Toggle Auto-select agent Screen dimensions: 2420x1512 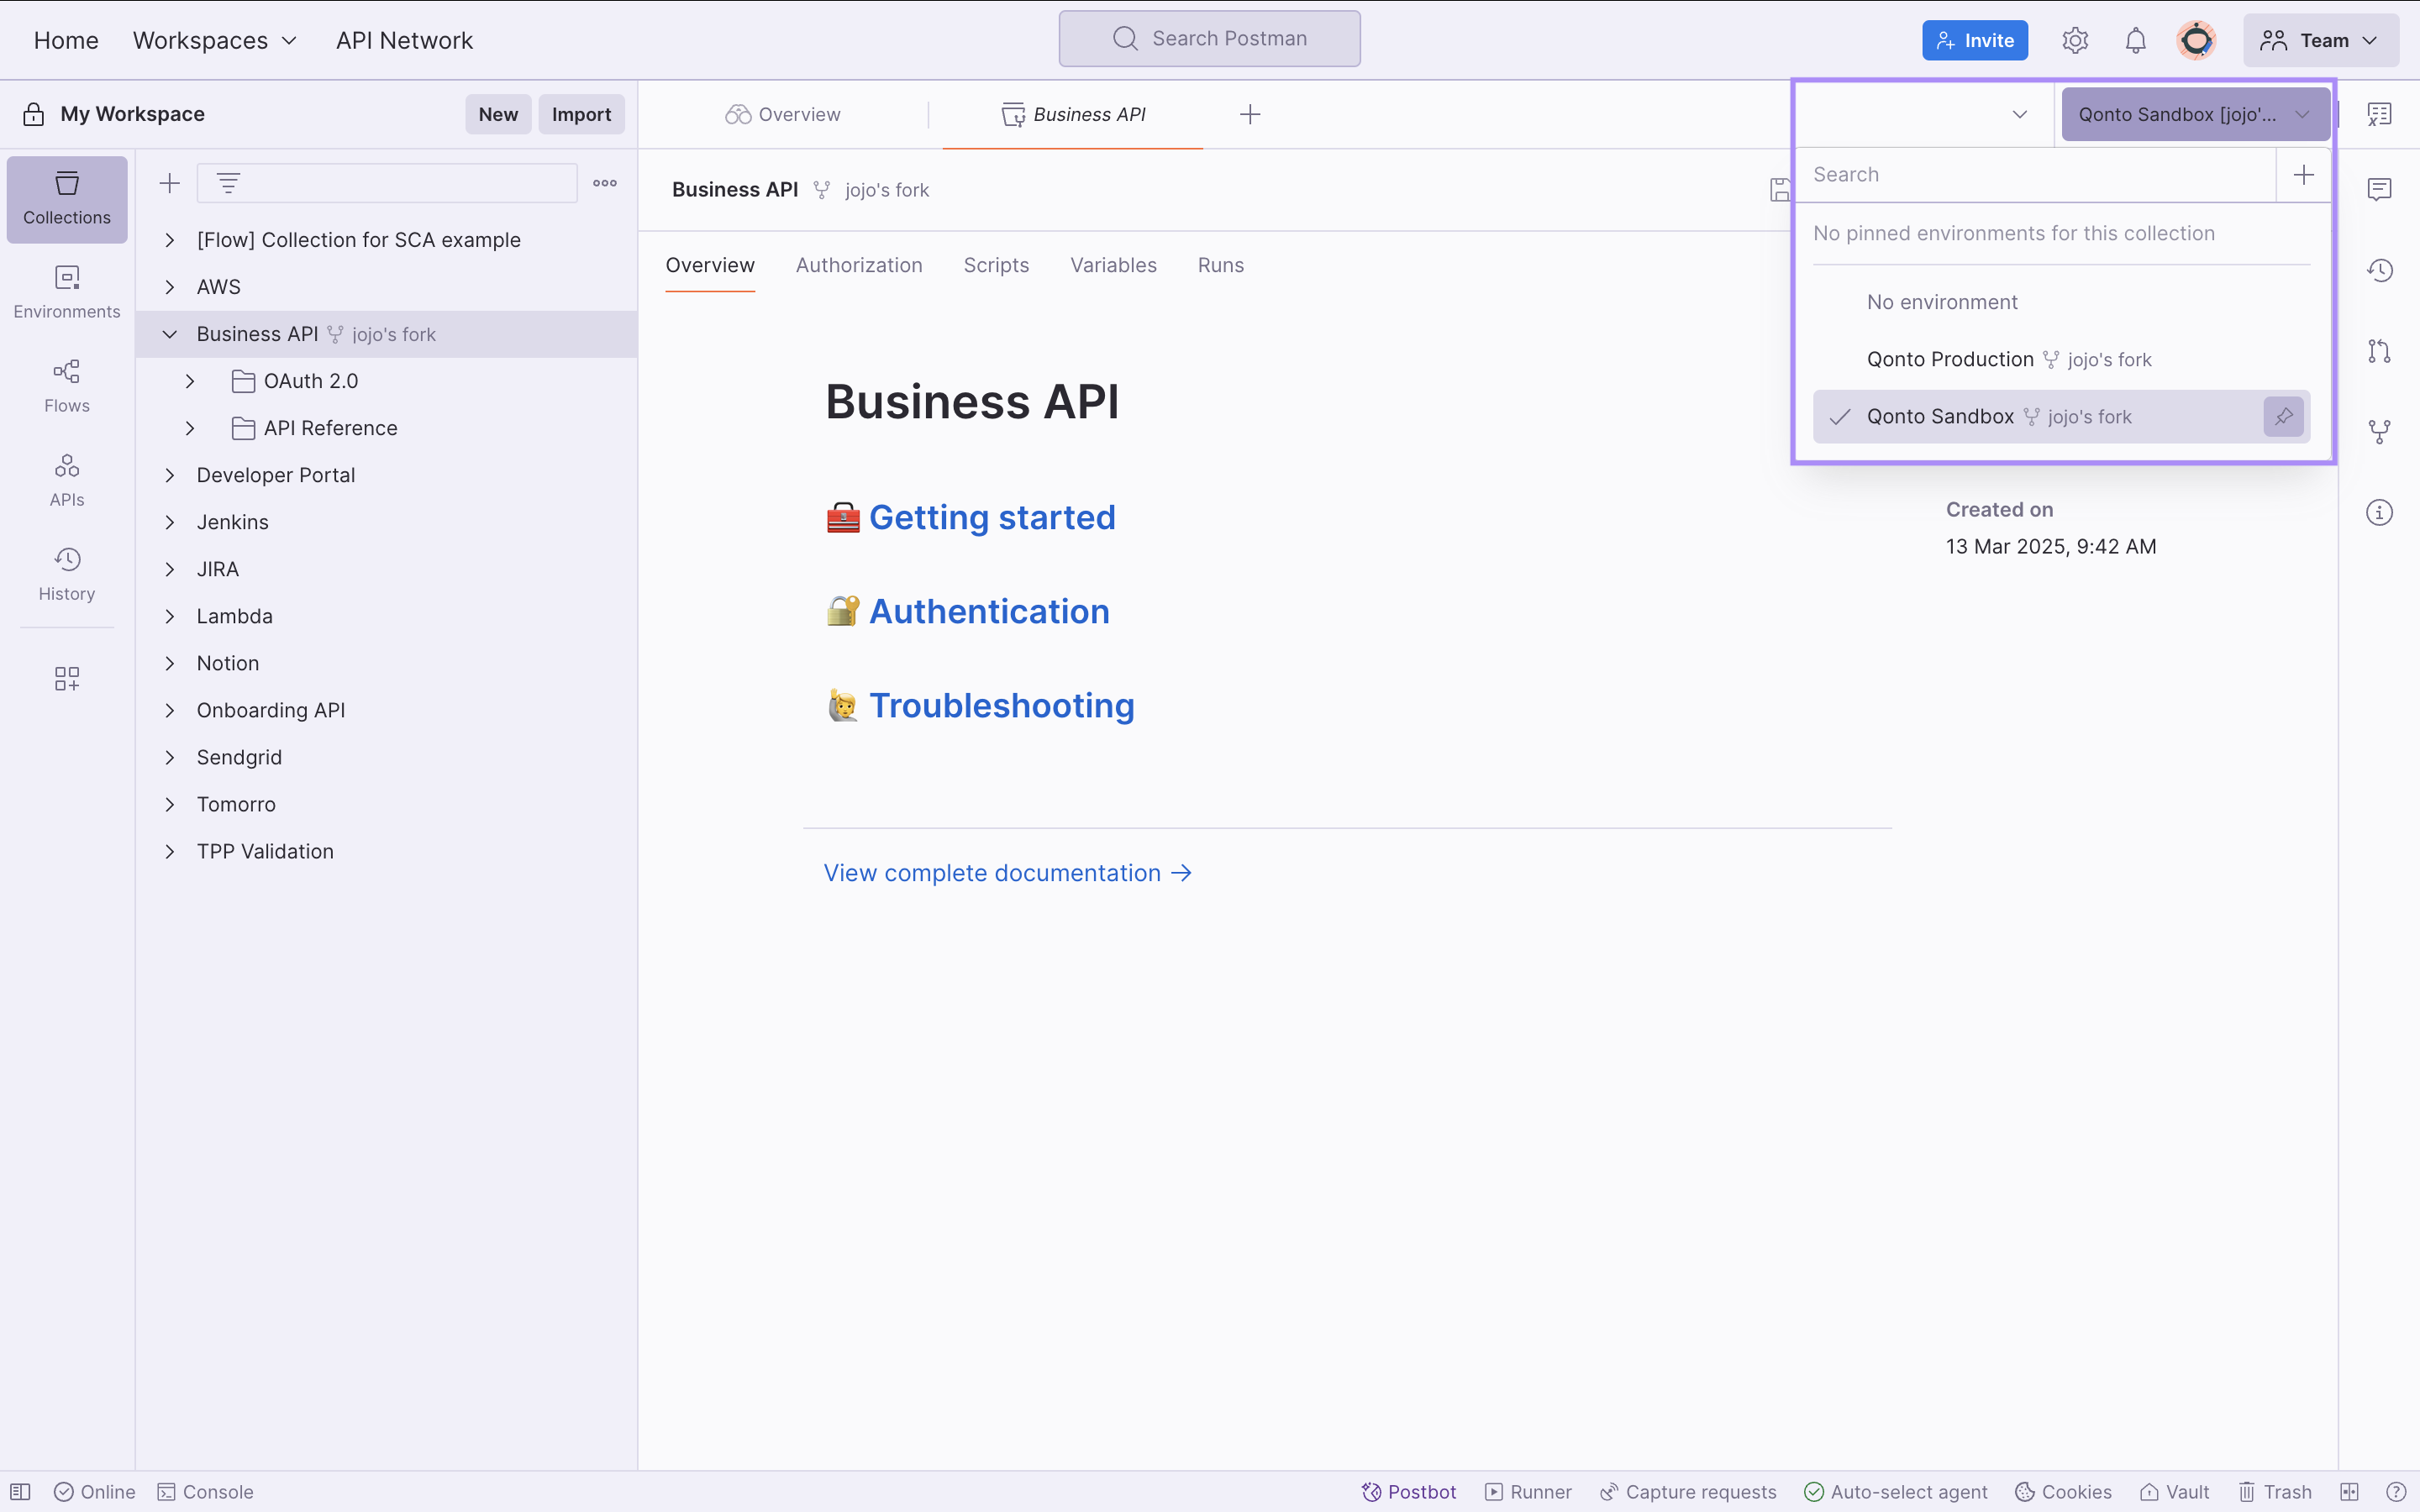pos(1895,1492)
